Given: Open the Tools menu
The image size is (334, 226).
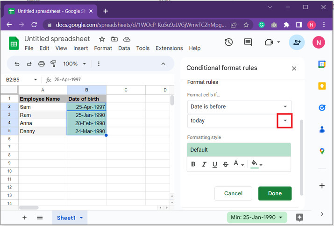Looking at the screenshot, I should (143, 49).
